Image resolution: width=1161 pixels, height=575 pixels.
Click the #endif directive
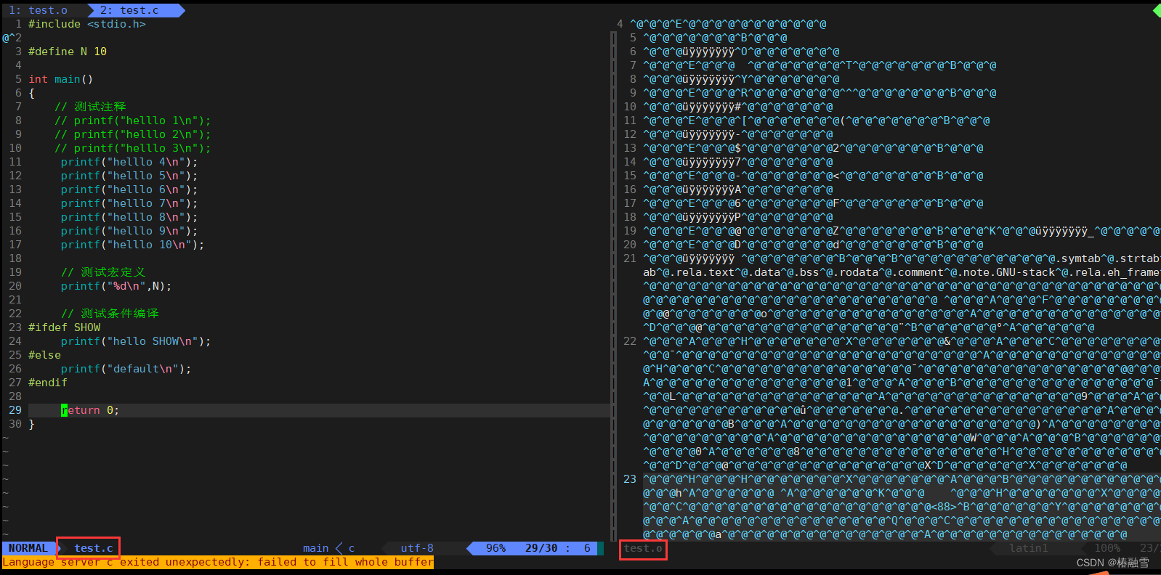[x=48, y=383]
